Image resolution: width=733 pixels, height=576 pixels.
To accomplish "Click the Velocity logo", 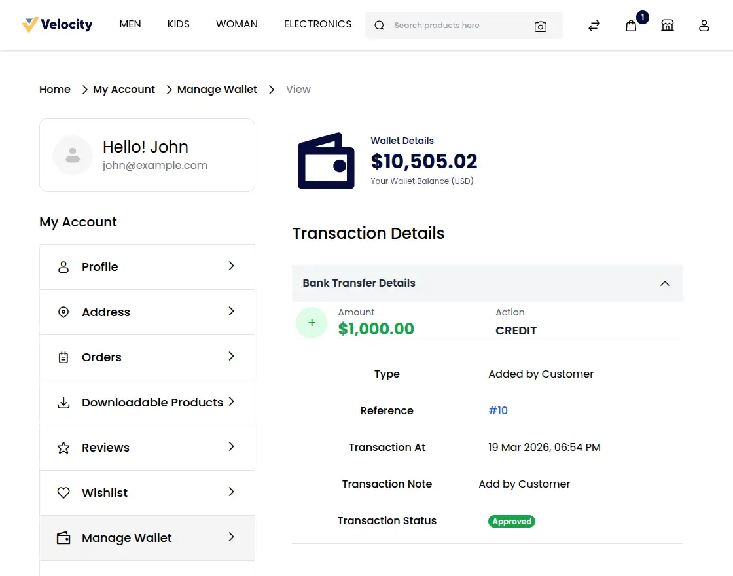I will pos(57,24).
